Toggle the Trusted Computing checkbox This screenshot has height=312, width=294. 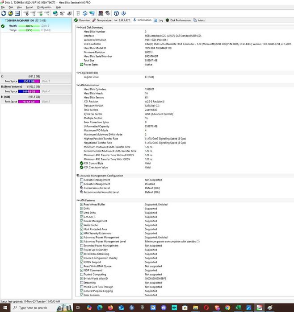[82, 275]
